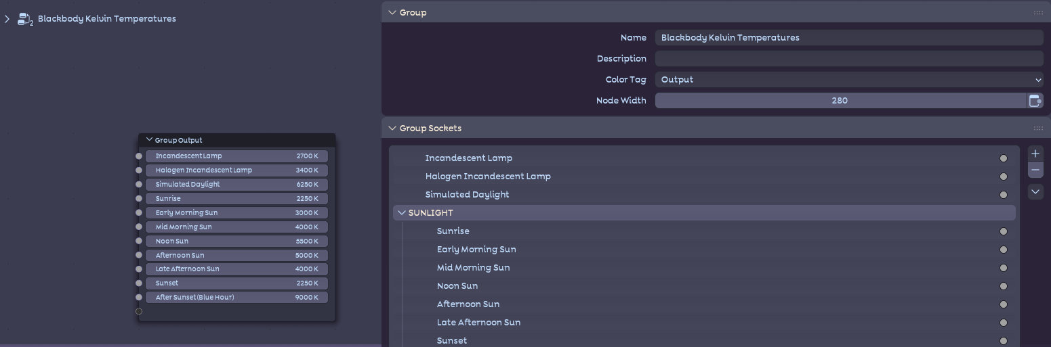Click the Sunrise 2250 K node field
Image resolution: width=1051 pixels, height=347 pixels.
[236, 199]
